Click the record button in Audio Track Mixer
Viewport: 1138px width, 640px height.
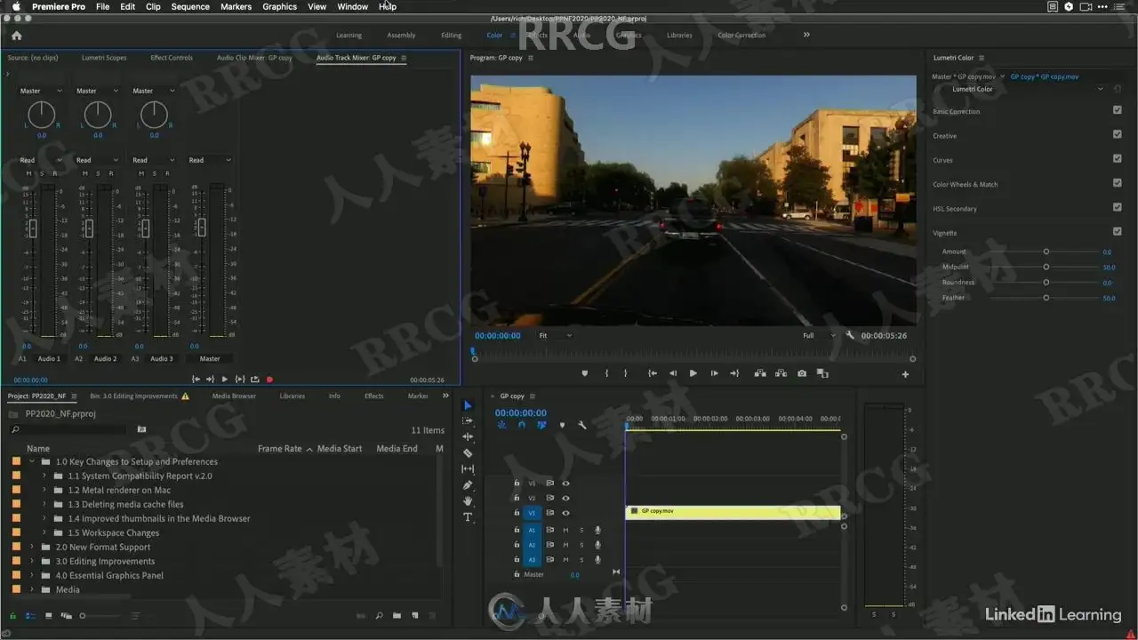click(269, 380)
